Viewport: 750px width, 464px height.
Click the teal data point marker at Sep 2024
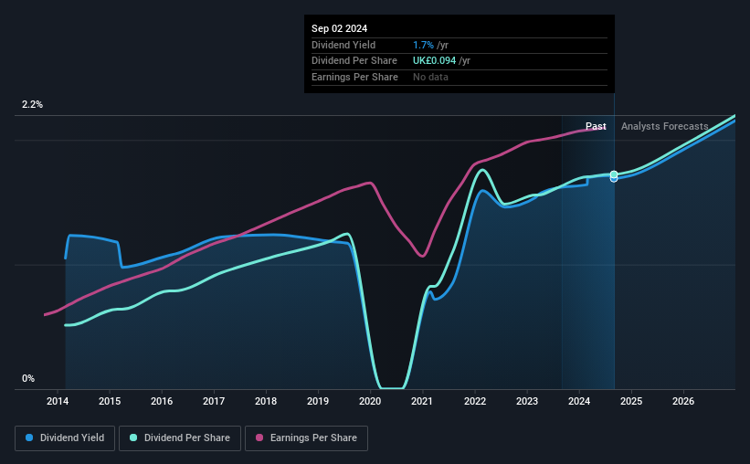[614, 174]
